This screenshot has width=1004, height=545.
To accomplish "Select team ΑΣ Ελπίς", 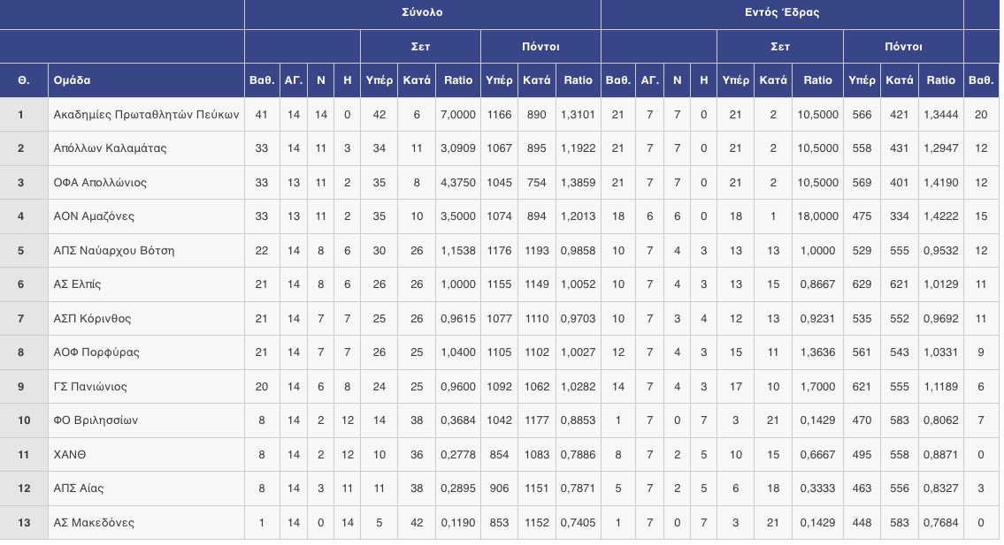I will (x=77, y=284).
